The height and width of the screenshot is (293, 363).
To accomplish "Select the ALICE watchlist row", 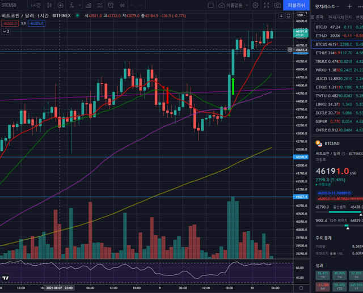I will (337, 79).
